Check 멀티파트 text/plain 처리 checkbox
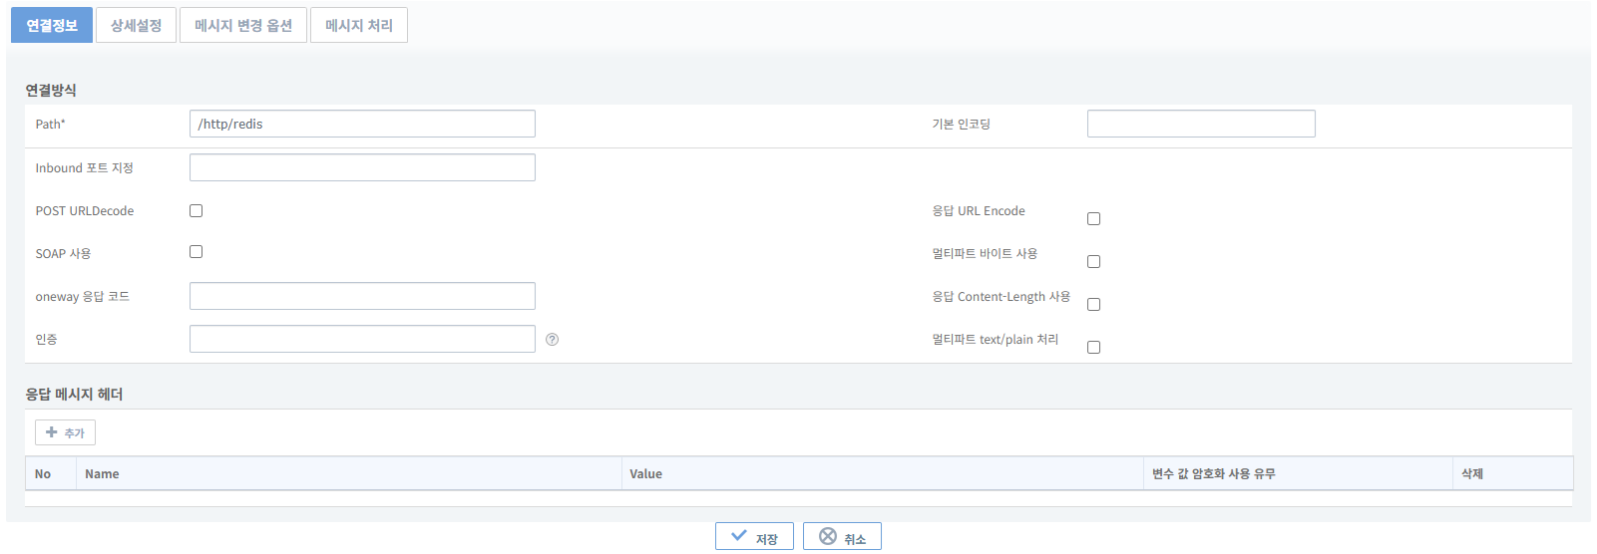This screenshot has height=554, width=1597. tap(1093, 348)
